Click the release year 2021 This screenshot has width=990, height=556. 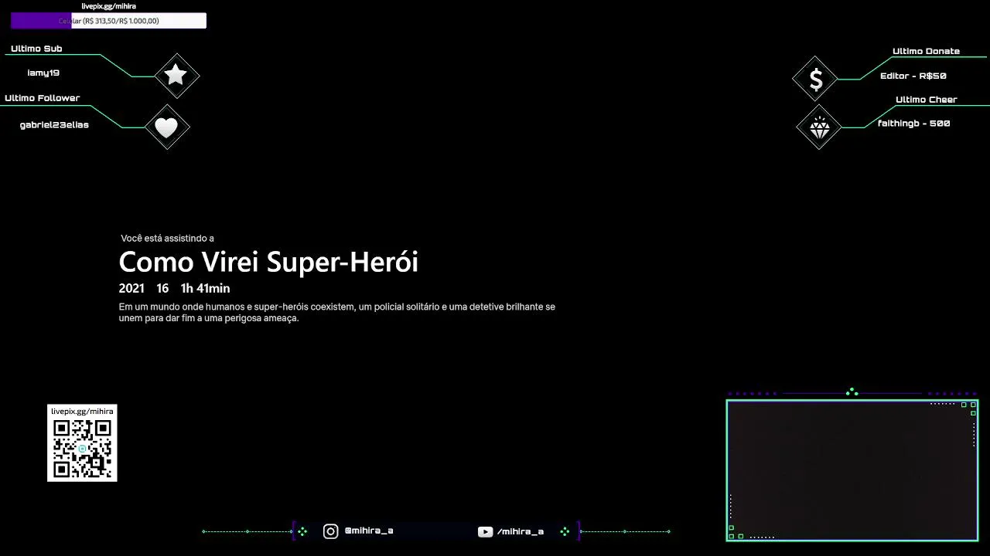coord(131,289)
